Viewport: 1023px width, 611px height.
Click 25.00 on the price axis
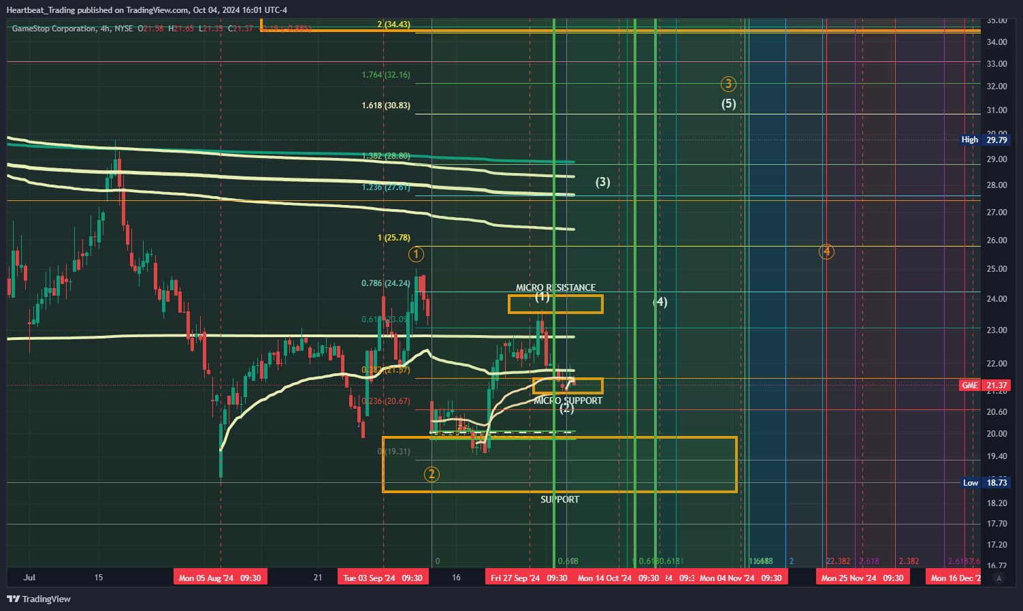997,269
